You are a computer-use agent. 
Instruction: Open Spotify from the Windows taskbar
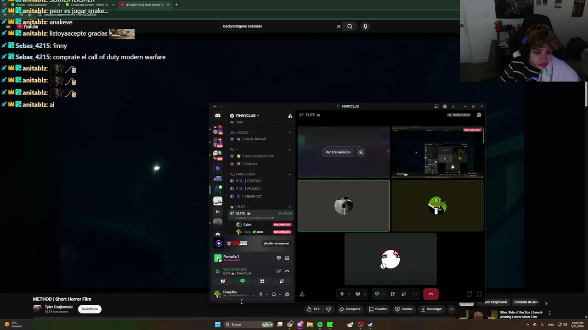[320, 324]
